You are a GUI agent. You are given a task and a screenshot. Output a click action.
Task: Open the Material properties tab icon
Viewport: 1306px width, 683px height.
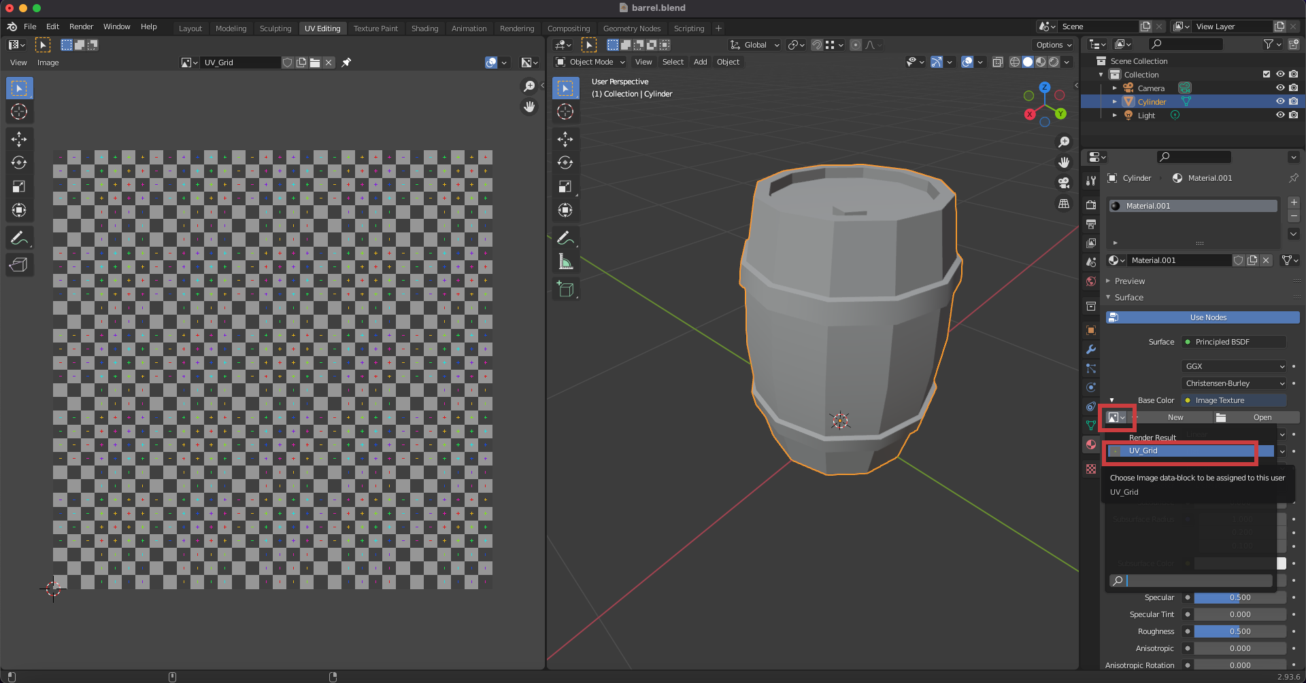[x=1091, y=444]
